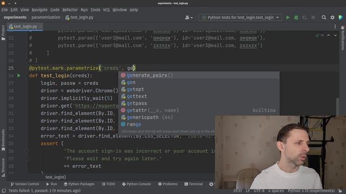Open the Tools menu
This screenshot has height=194, width=346.
[x=95, y=10]
